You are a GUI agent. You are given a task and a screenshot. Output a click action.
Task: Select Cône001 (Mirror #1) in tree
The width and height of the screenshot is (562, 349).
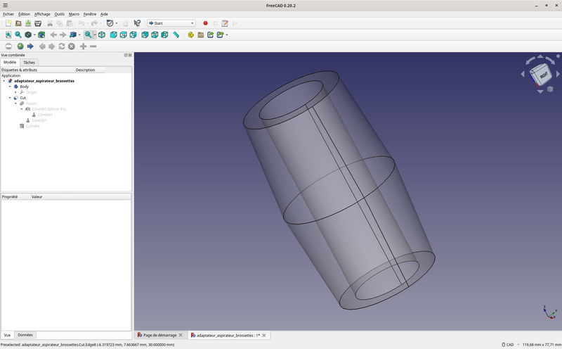point(48,109)
